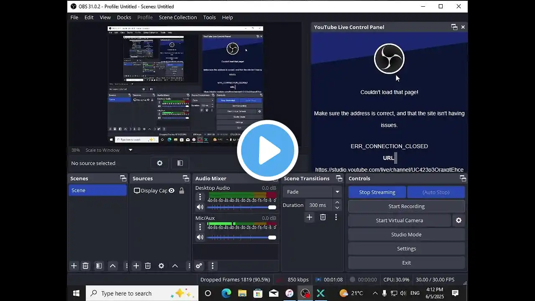This screenshot has height=301, width=535.
Task: Remove selected scene using Scenes trash icon
Action: pyautogui.click(x=85, y=266)
